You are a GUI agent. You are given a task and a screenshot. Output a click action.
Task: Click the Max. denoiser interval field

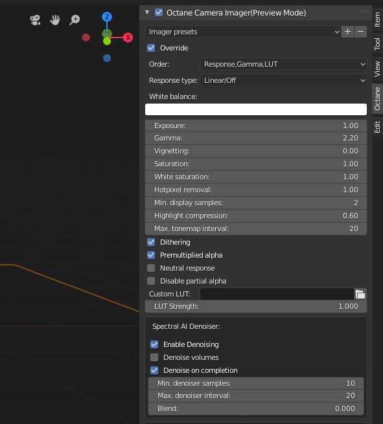pyautogui.click(x=256, y=396)
